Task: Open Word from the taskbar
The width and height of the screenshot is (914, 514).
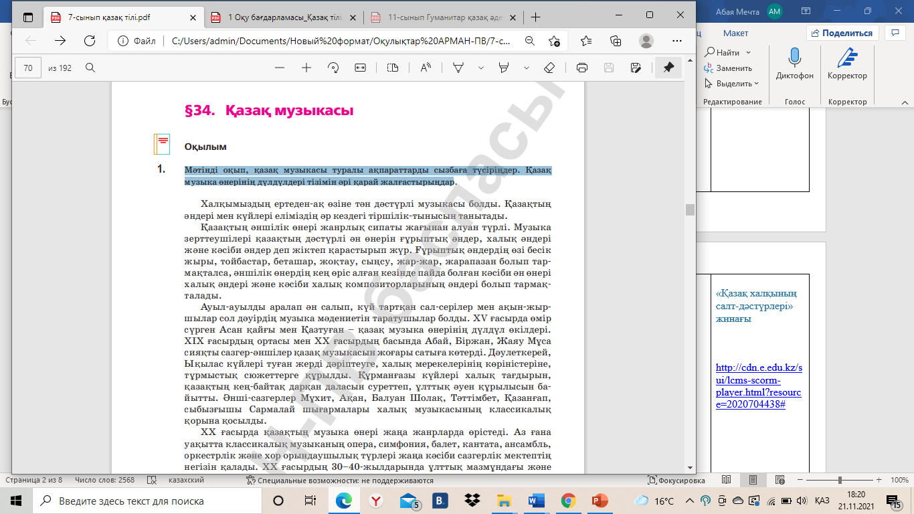Action: click(x=537, y=501)
